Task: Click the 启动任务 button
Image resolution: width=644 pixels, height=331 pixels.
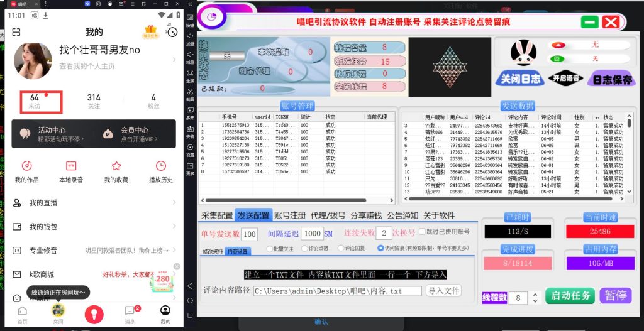Action: point(570,296)
